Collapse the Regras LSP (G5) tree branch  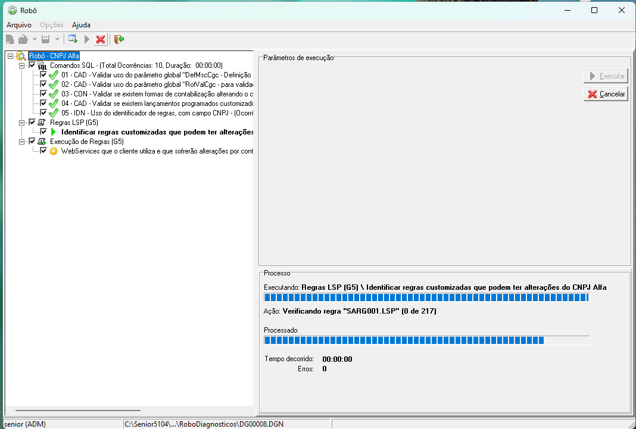pyautogui.click(x=22, y=123)
